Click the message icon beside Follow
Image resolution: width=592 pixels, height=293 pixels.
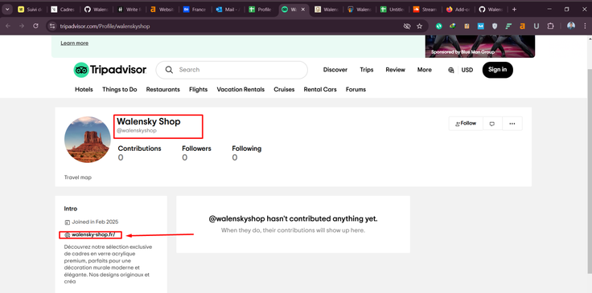tap(492, 124)
